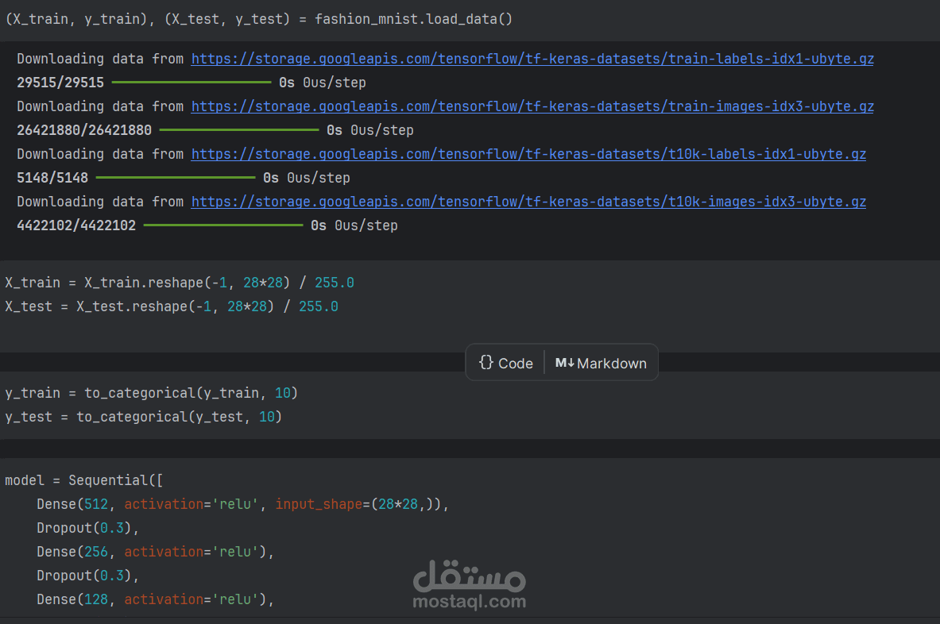
Task: Click the 29515/29515 count text
Action: (60, 83)
